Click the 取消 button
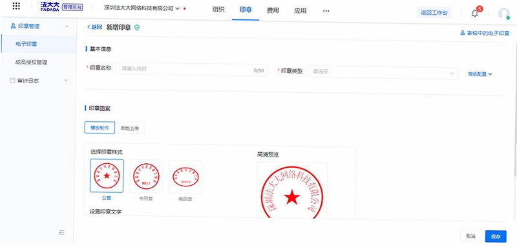 click(x=470, y=236)
